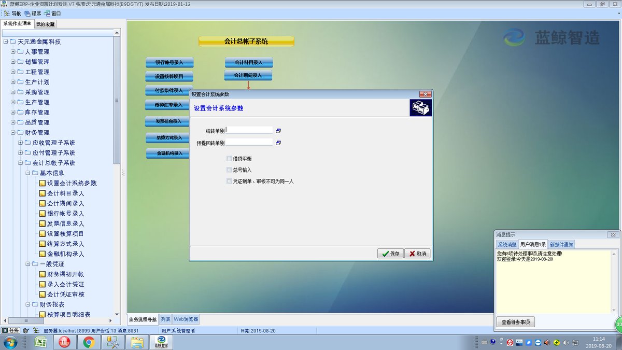
Task: Collapse the 一般凭证 tree node
Action: [27, 264]
